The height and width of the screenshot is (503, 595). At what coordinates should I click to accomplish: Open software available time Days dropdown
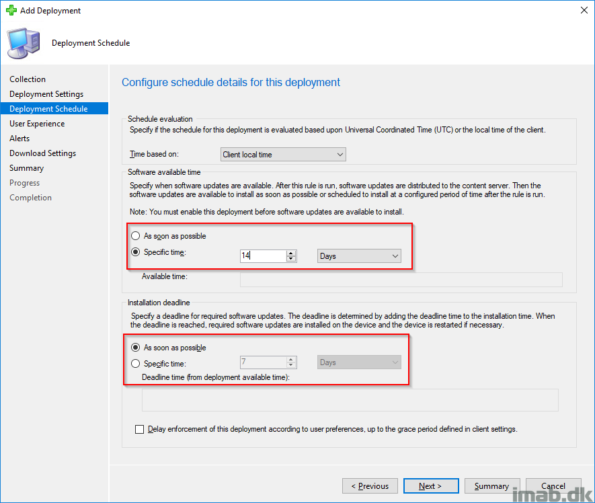359,256
